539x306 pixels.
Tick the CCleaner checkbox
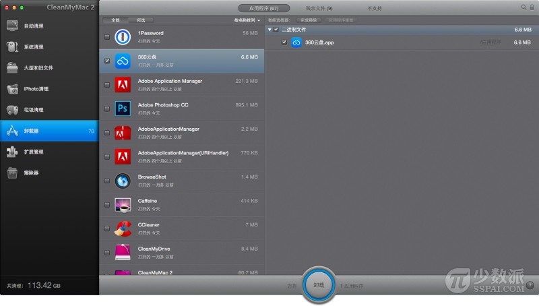coord(107,228)
